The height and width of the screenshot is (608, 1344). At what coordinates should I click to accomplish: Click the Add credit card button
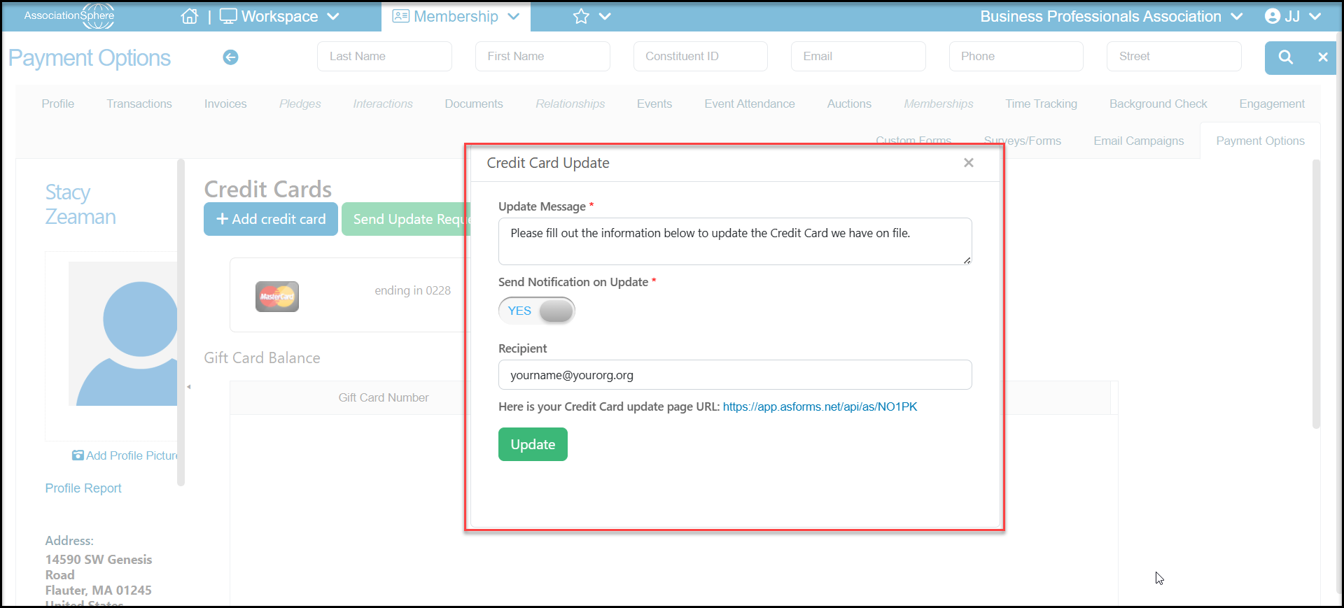pos(271,219)
